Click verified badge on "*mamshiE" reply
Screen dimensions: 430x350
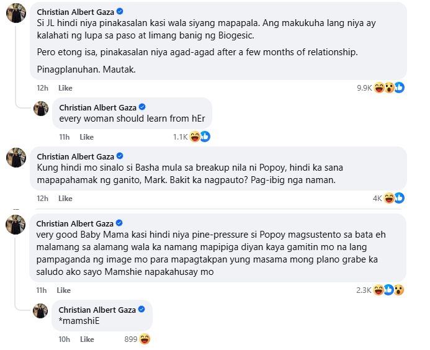pyautogui.click(x=141, y=309)
